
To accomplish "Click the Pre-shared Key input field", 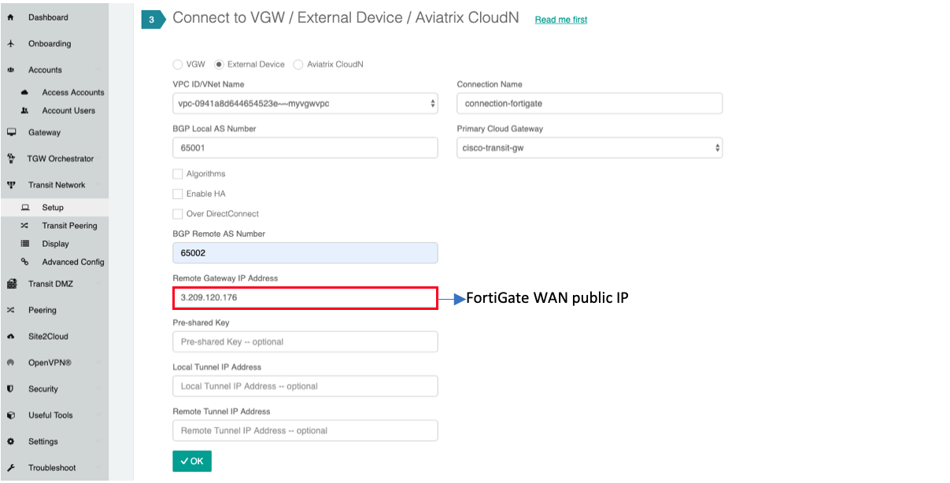I will (305, 341).
